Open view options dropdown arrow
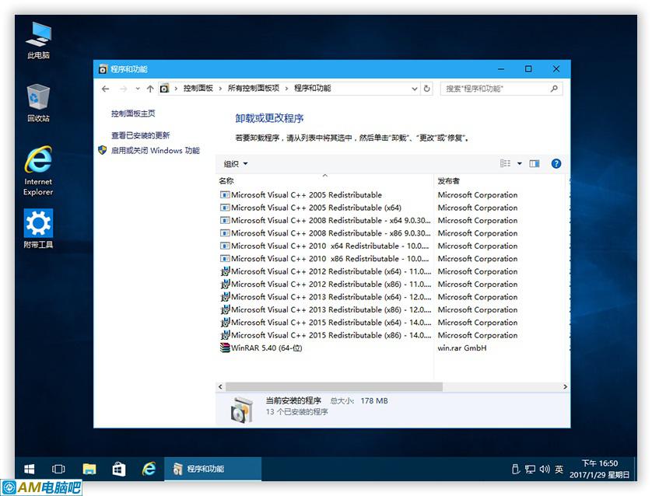Screen dimensions: 652x496 pyautogui.click(x=520, y=164)
